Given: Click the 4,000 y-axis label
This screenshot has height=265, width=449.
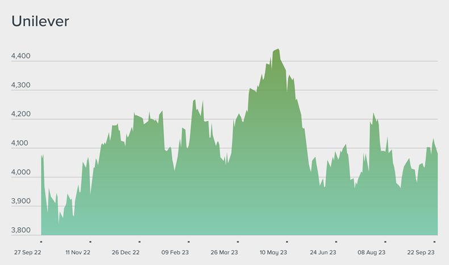Looking at the screenshot, I should coord(21,173).
